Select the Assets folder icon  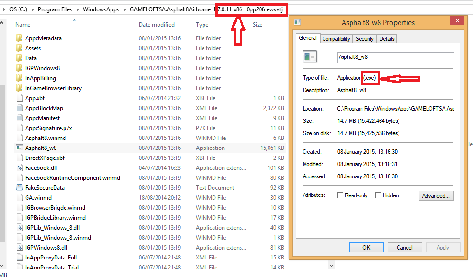[x=19, y=48]
